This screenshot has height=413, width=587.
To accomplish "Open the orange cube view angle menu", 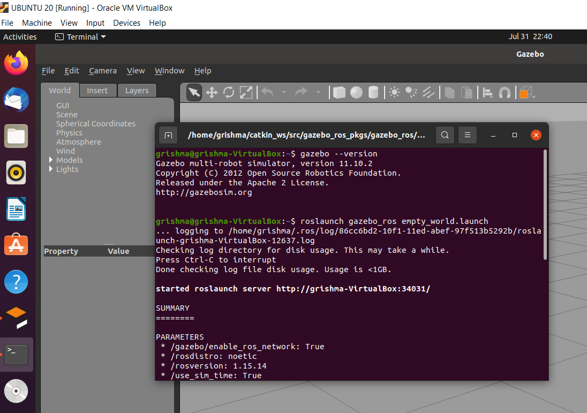I will pyautogui.click(x=527, y=93).
